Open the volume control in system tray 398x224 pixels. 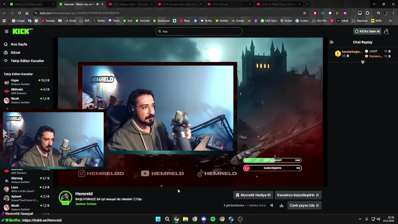click(x=378, y=219)
